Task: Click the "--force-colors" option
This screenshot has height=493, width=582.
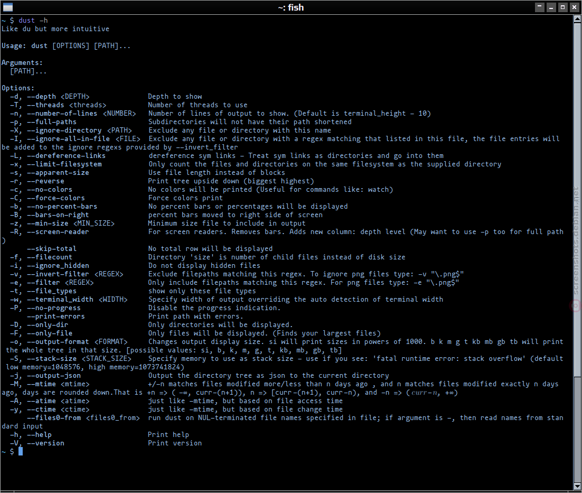Action: pyautogui.click(x=55, y=198)
